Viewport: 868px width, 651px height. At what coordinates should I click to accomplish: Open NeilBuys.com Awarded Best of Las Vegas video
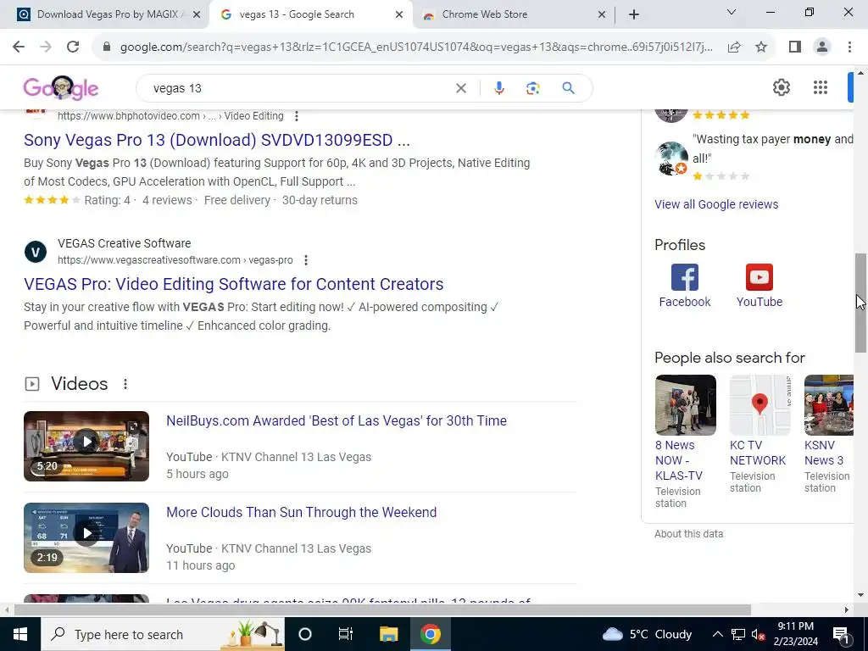[337, 420]
